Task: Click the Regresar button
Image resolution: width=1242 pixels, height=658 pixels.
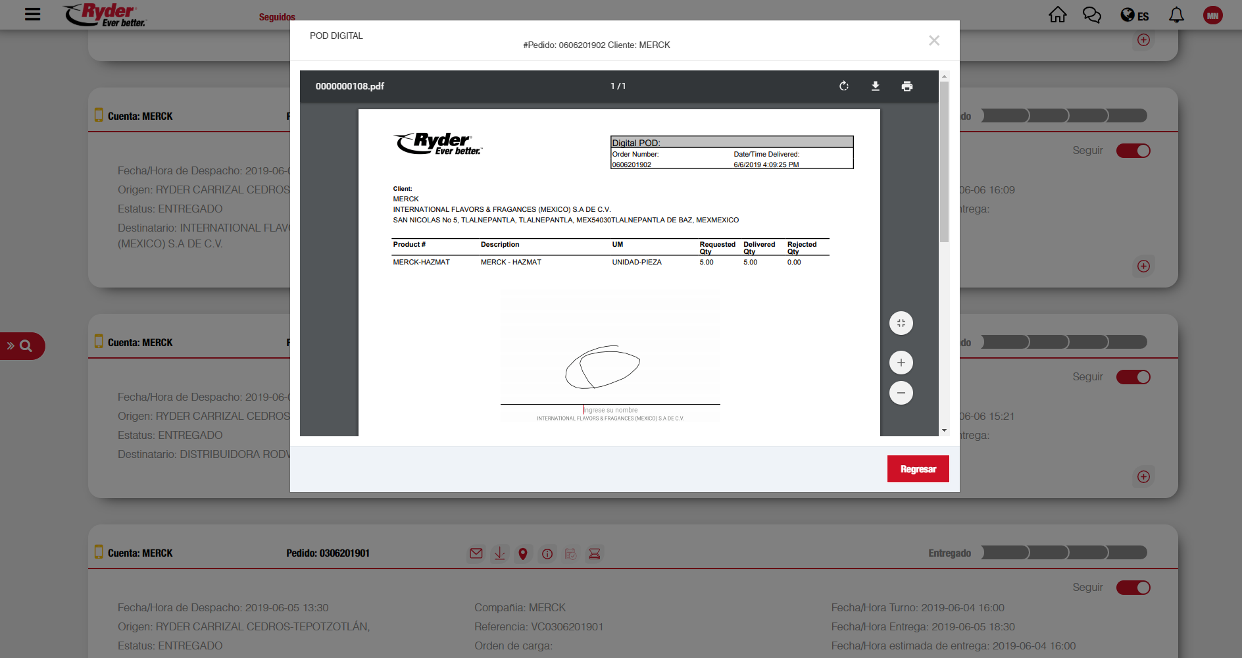Action: point(918,469)
